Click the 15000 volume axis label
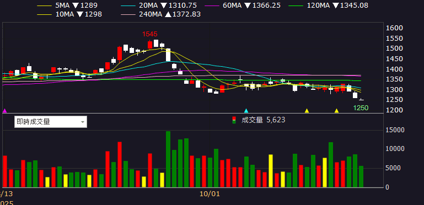Viewport: 424px width, 205px height. (x=395, y=130)
